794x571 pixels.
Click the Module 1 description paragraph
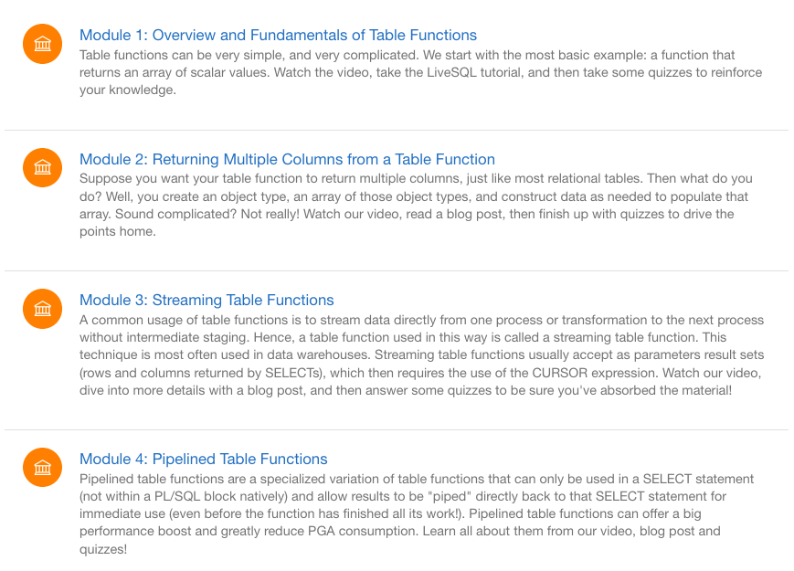(x=420, y=73)
